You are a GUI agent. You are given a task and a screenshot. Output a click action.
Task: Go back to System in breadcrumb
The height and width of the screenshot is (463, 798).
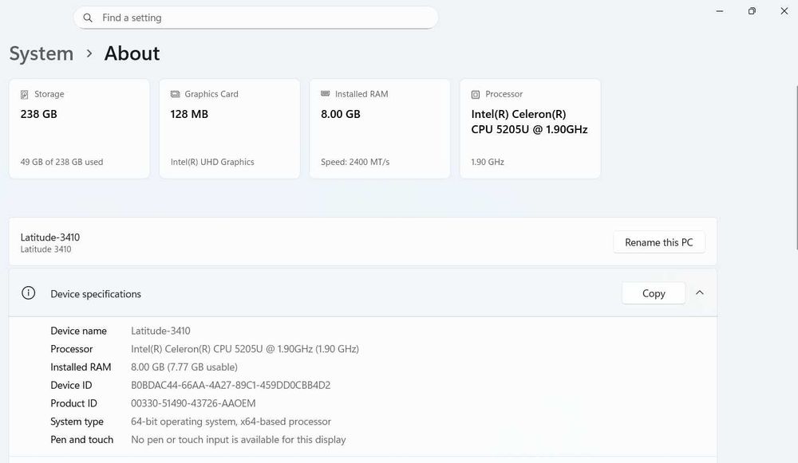pos(41,53)
